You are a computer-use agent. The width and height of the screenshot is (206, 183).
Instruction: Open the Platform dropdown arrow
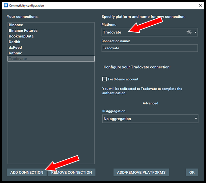(195, 32)
